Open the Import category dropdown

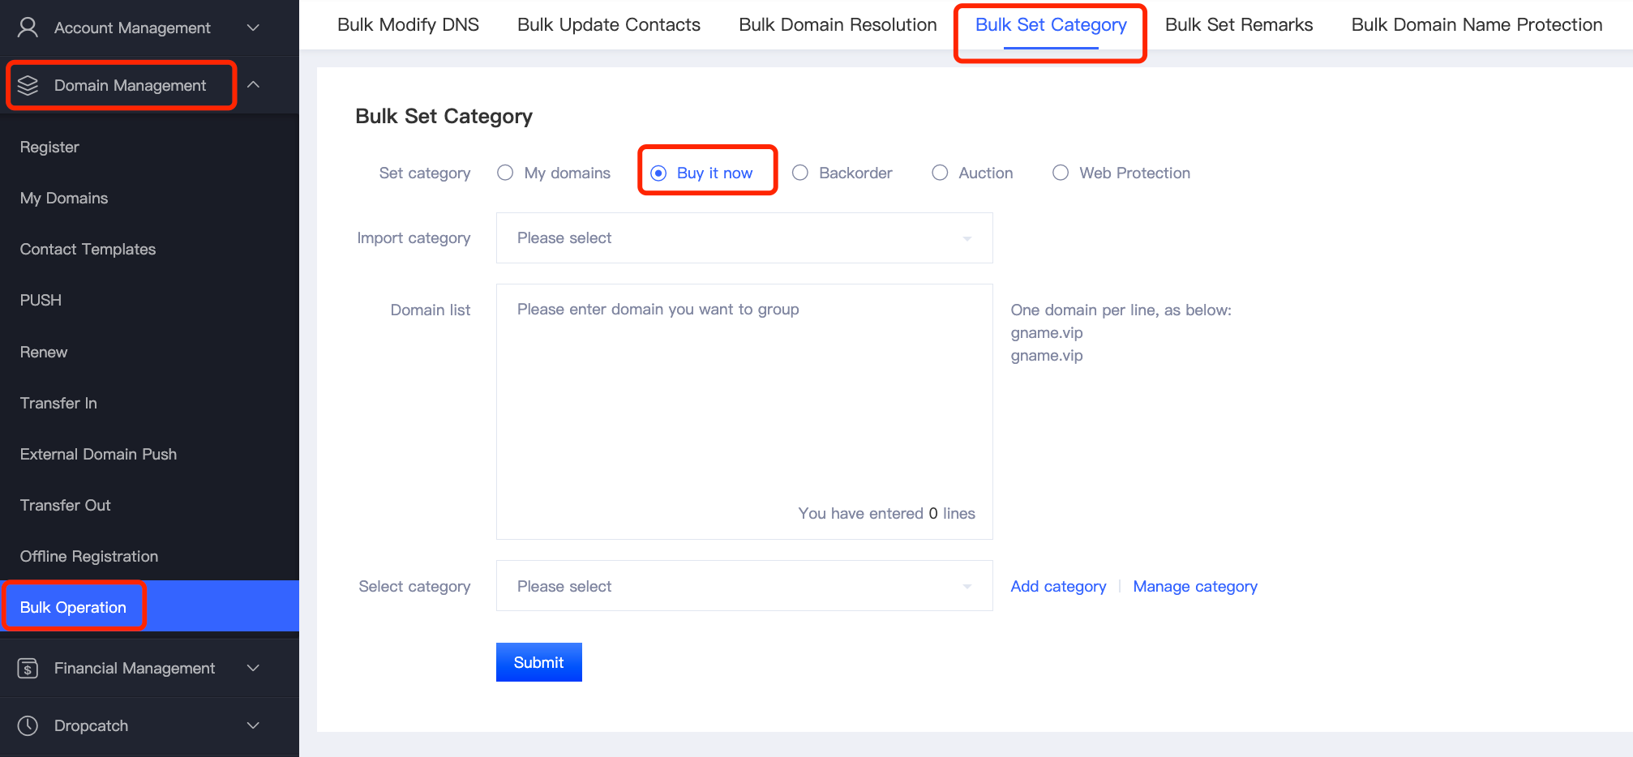(744, 237)
